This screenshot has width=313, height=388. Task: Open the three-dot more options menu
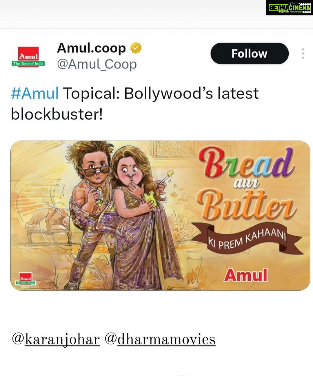point(303,53)
